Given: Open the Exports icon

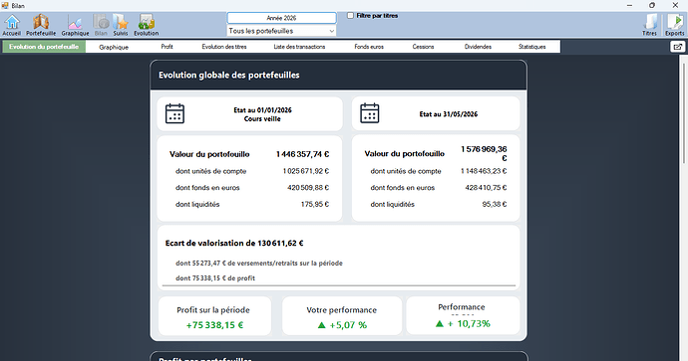Looking at the screenshot, I should (x=674, y=25).
